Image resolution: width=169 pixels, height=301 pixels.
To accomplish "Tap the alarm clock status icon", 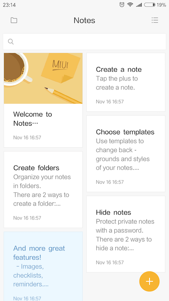I will coord(122,5).
